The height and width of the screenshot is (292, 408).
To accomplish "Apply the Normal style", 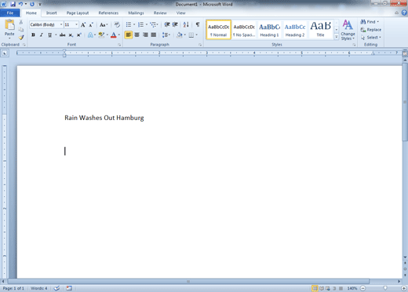I will point(219,30).
